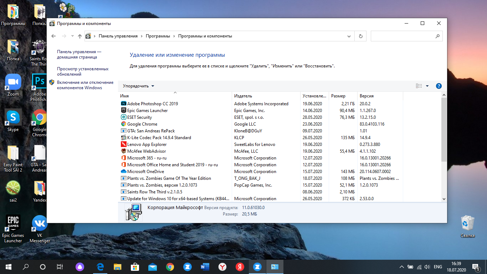Click K-Lite Codec Pack icon in list
487x274 pixels.
tap(124, 138)
